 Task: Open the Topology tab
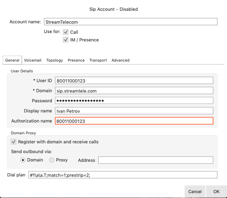(x=55, y=60)
